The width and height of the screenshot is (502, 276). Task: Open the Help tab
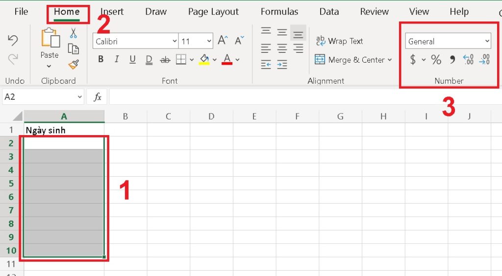pyautogui.click(x=459, y=12)
